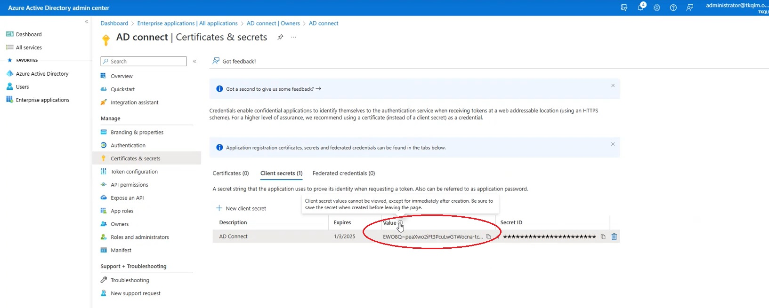The width and height of the screenshot is (769, 308).
Task: Open All services in sidebar
Action: [x=29, y=47]
